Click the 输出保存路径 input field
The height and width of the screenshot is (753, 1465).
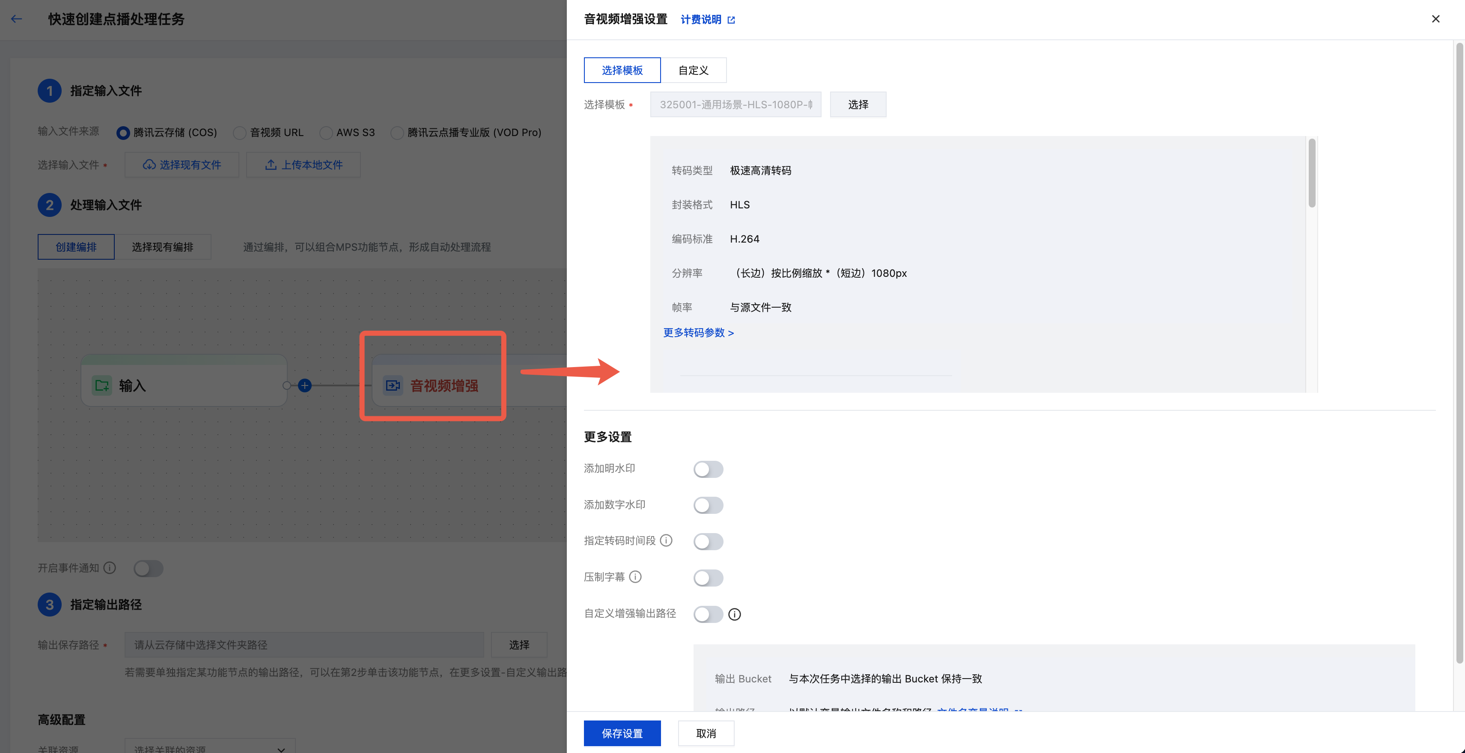(304, 644)
